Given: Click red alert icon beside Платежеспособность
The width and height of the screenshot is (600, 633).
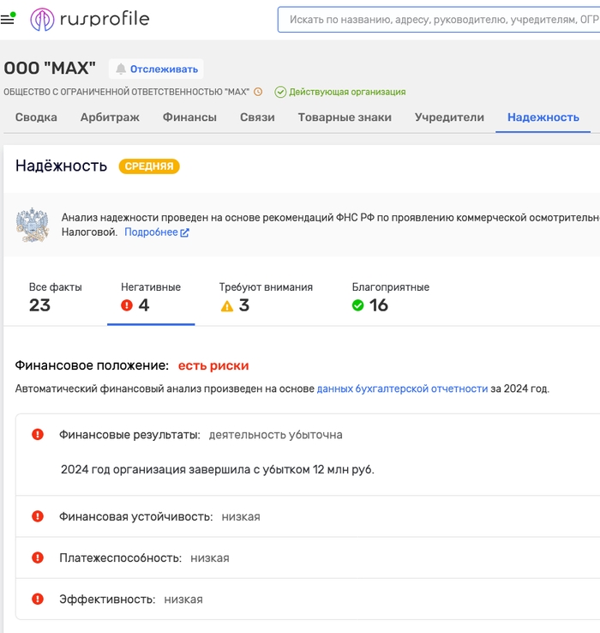Looking at the screenshot, I should tap(38, 558).
